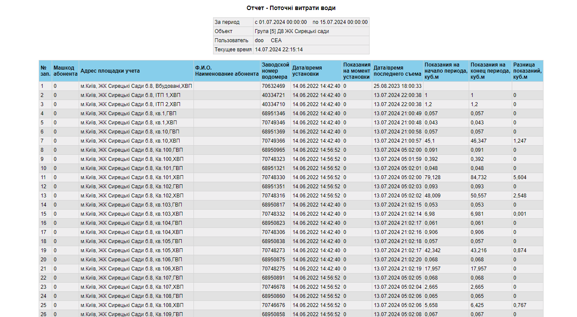Select record number '13' cell
The image size is (577, 317).
pyautogui.click(x=45, y=196)
